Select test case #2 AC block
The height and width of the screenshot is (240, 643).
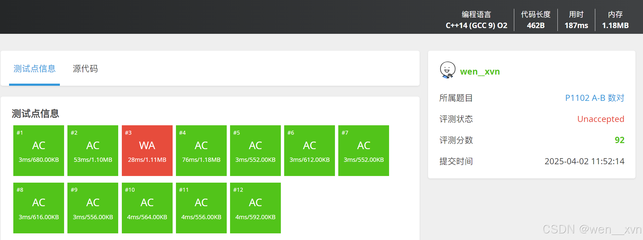point(93,151)
